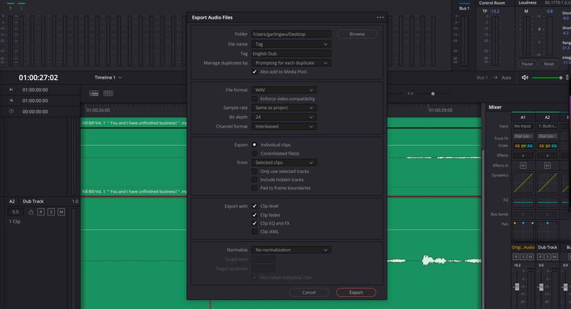571x309 pixels.
Task: Uncheck the Clip fades export option
Action: point(255,215)
